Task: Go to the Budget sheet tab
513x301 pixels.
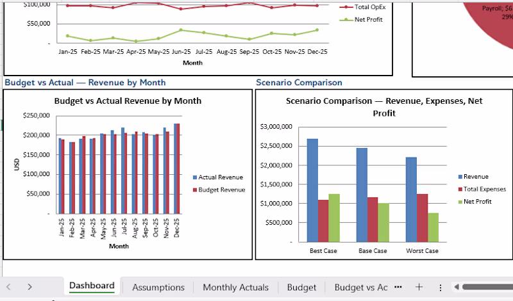Action: [x=301, y=288]
